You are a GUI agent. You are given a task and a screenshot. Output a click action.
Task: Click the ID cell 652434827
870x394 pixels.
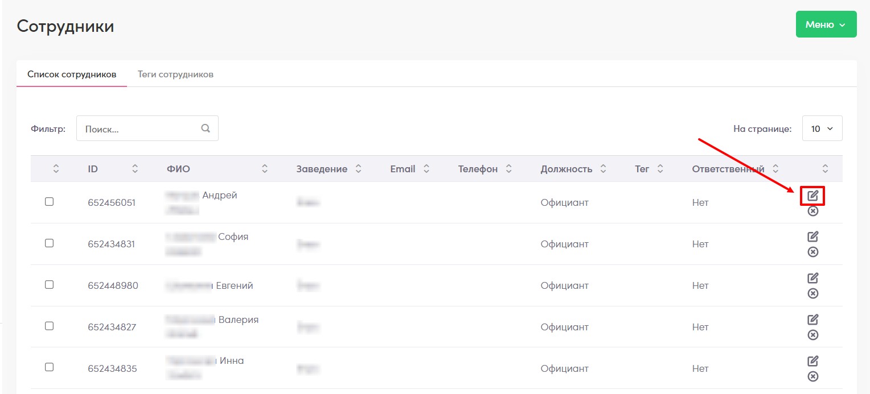[x=112, y=327]
